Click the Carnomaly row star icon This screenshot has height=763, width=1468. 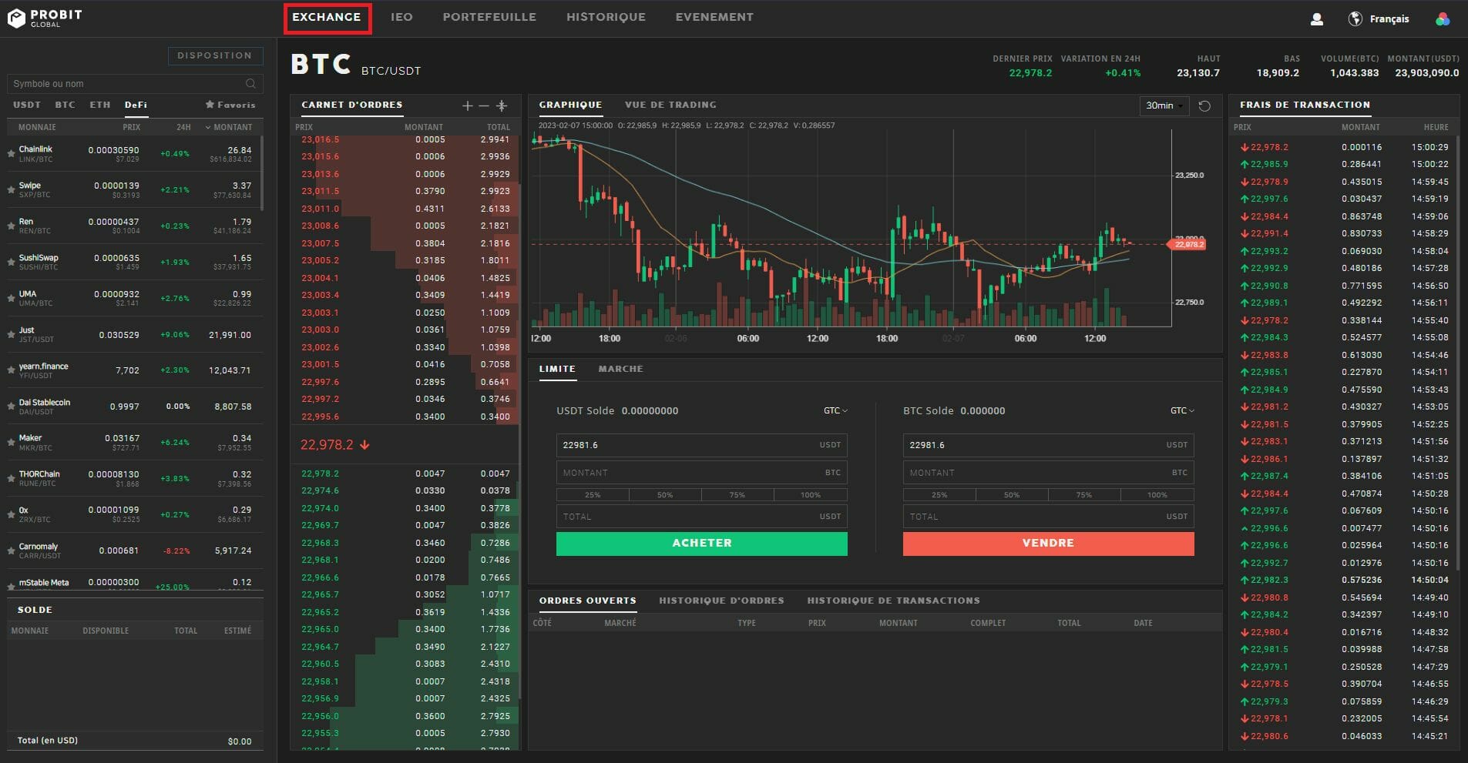[x=12, y=550]
